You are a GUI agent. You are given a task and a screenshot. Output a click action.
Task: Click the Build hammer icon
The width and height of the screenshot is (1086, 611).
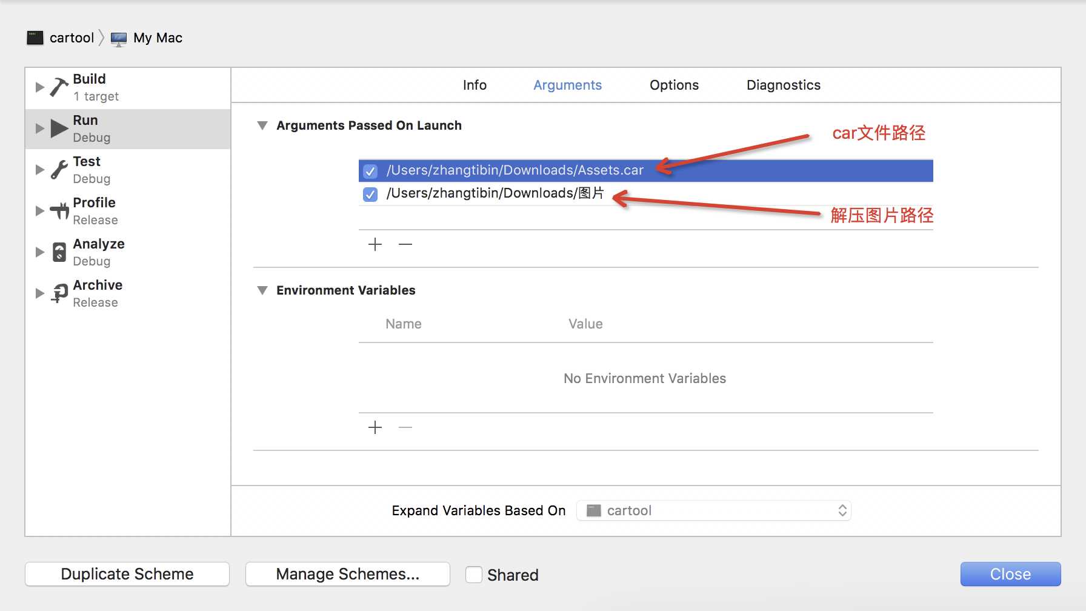[59, 87]
